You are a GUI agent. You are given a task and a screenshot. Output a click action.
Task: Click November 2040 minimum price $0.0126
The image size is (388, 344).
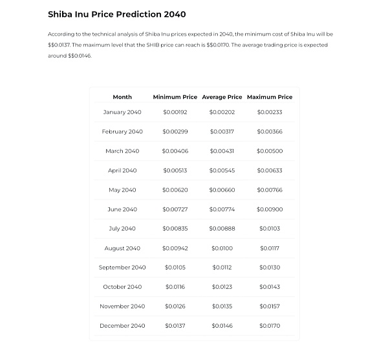click(x=175, y=306)
